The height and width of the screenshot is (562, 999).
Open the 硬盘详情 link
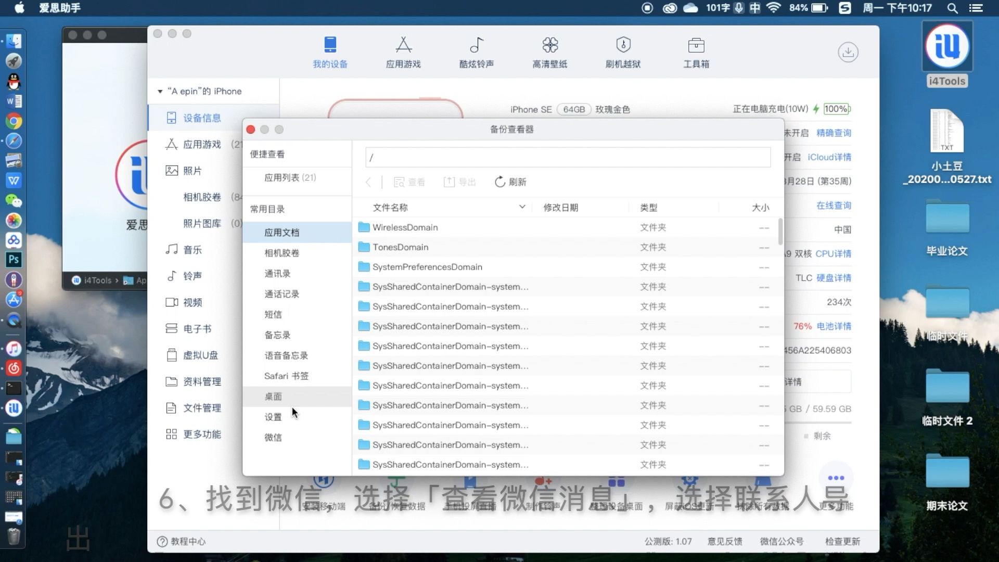tap(834, 278)
